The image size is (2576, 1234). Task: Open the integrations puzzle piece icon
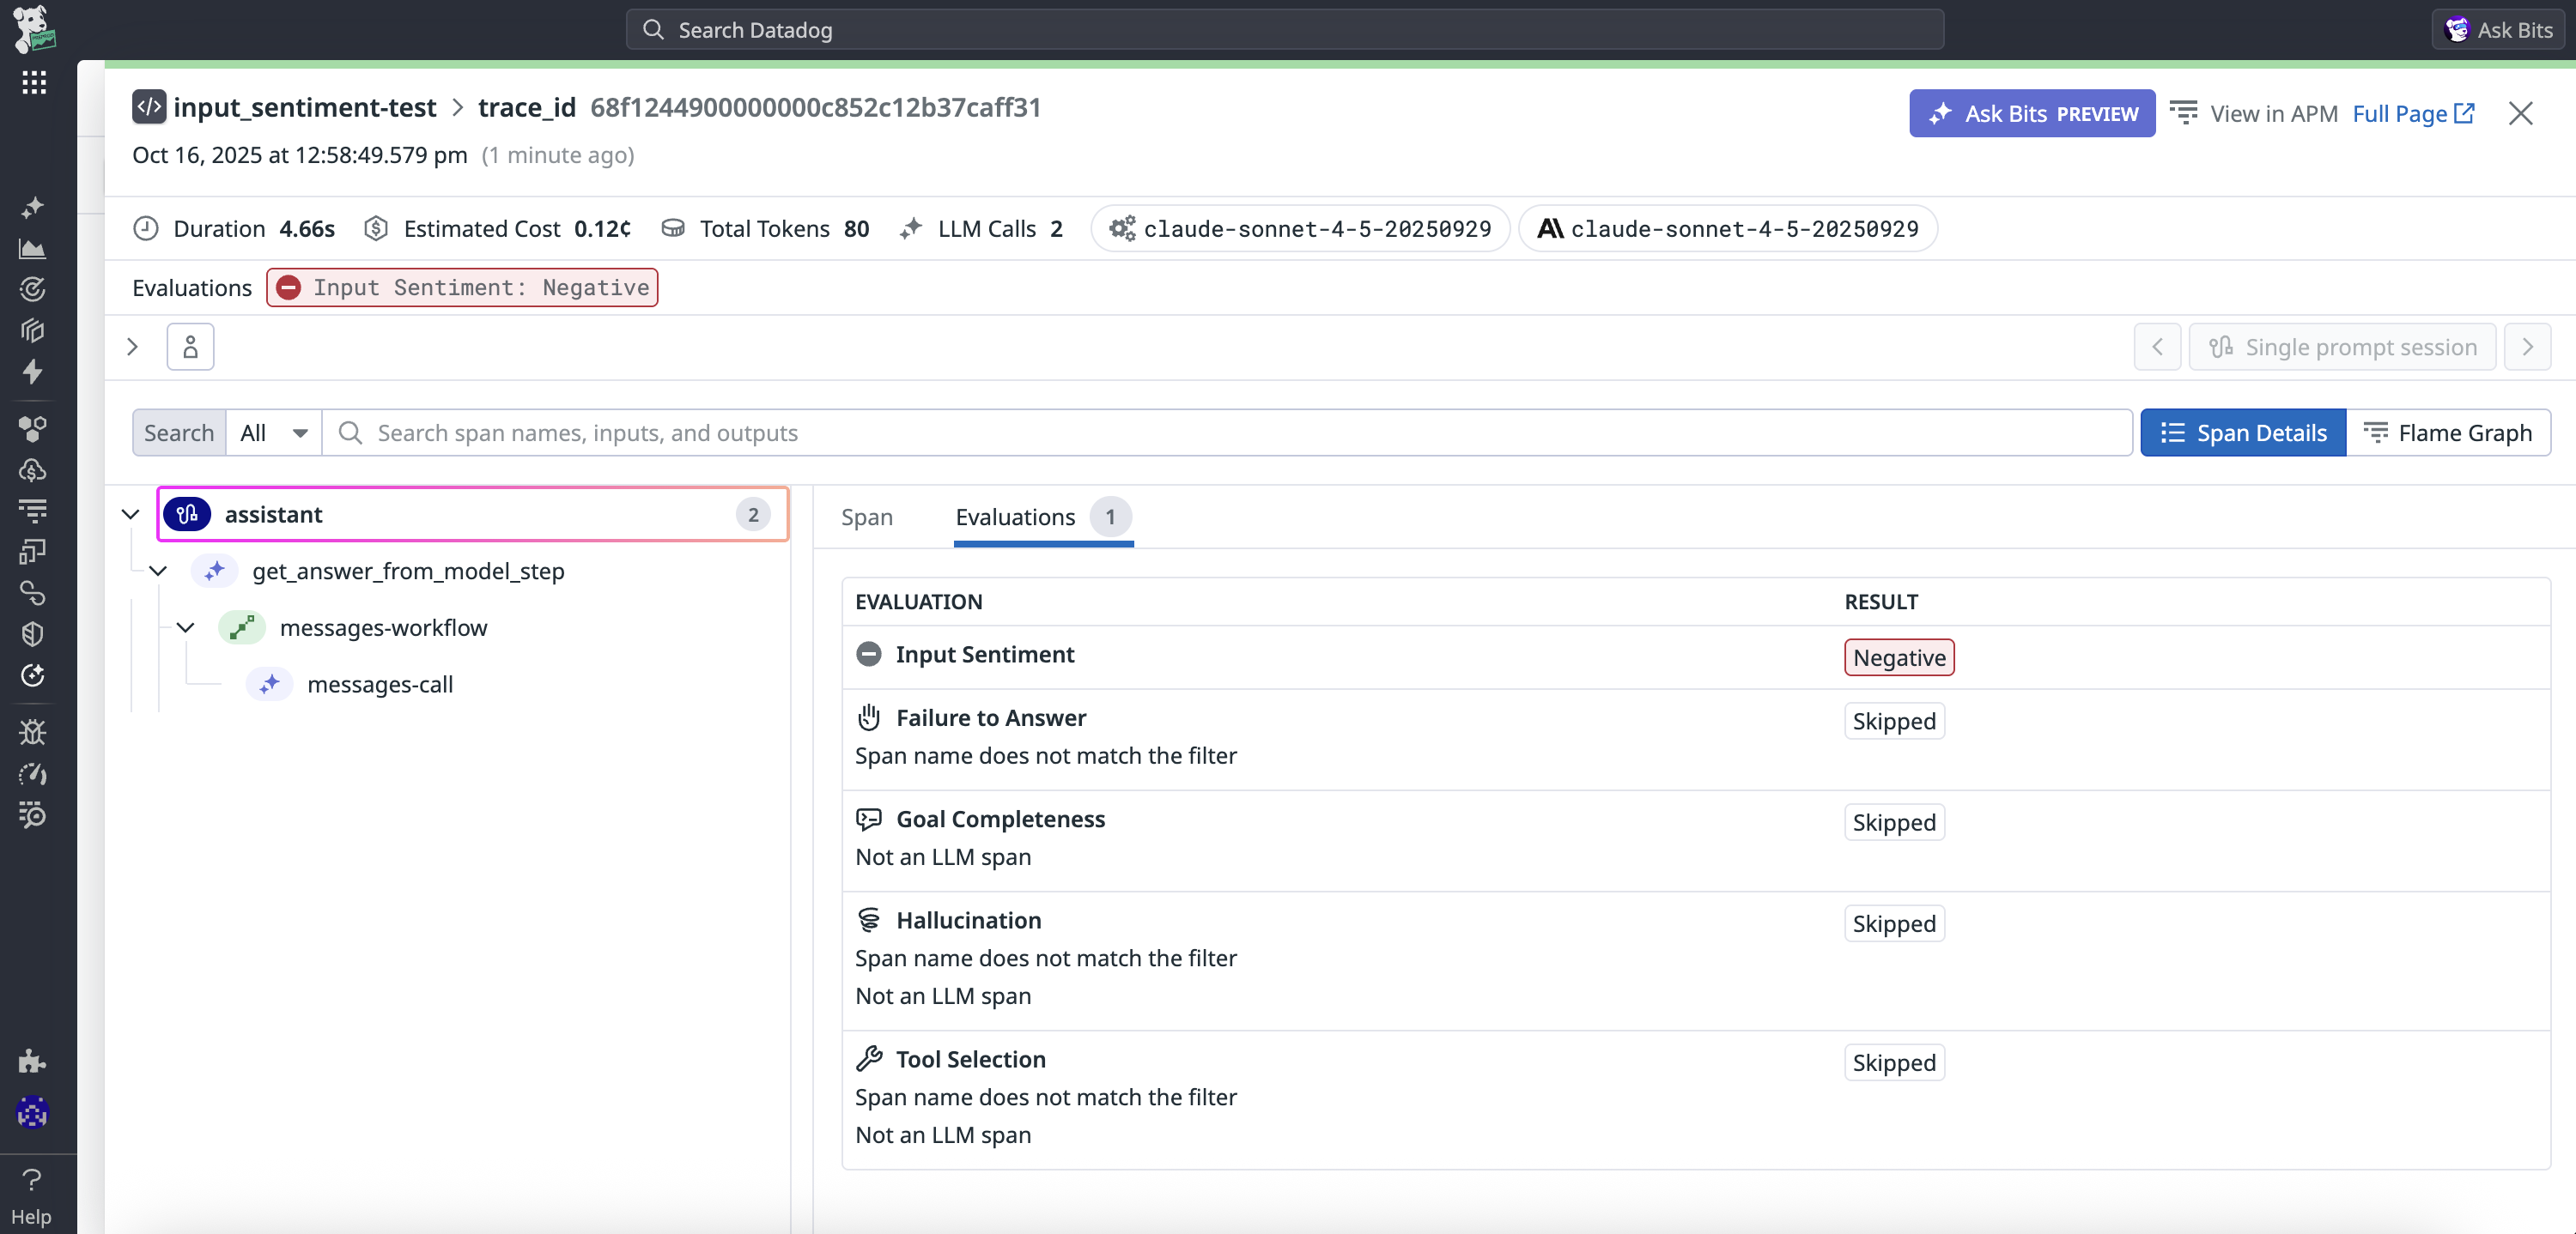(33, 1060)
